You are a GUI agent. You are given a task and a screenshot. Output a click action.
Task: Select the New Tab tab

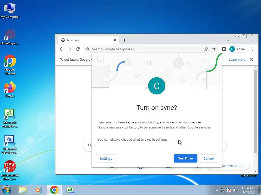(x=88, y=40)
